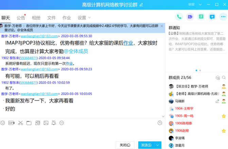Open the 设置 dropdown tab
The image size is (228, 149).
(x=84, y=18)
